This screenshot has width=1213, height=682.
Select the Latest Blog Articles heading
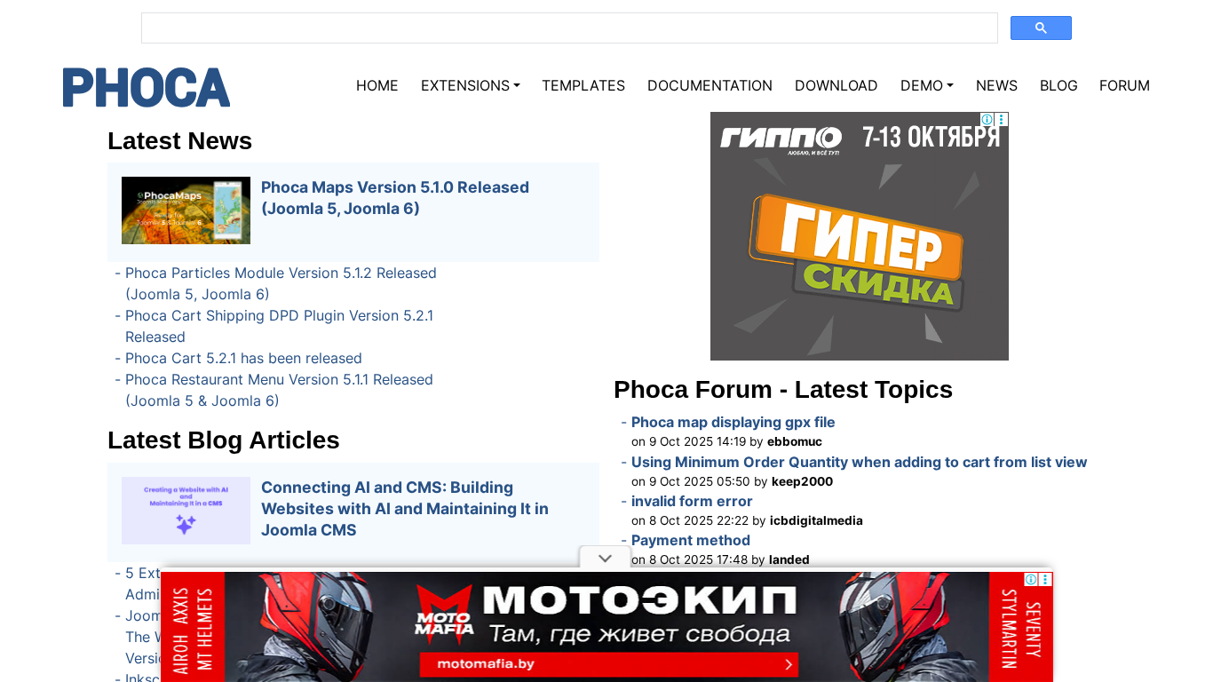coord(224,440)
